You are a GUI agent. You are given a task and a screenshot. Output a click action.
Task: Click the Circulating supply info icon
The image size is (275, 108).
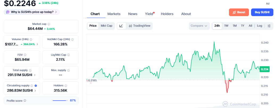32,86
